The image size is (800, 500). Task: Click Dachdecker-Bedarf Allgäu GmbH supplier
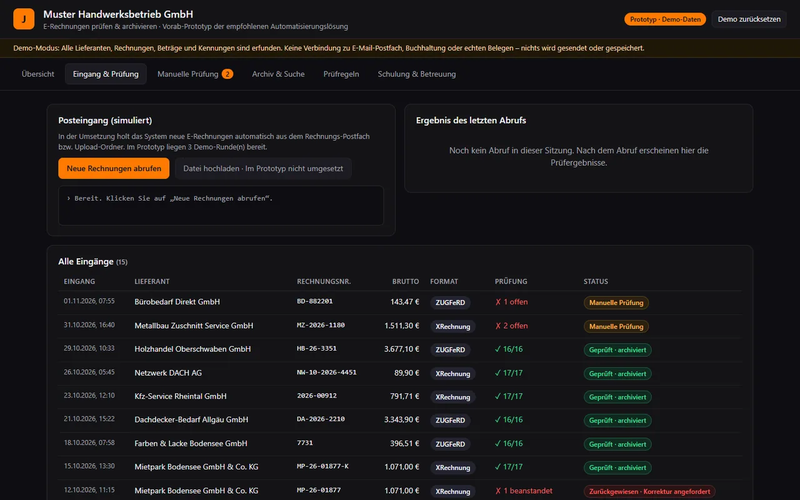point(191,419)
